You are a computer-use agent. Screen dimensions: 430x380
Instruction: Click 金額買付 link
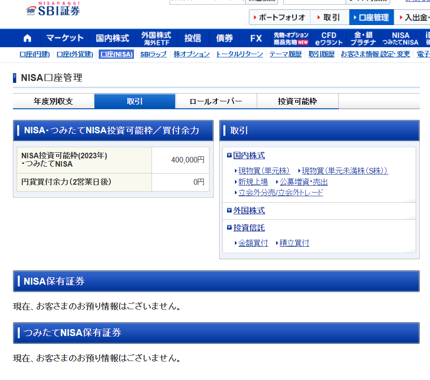click(x=253, y=243)
